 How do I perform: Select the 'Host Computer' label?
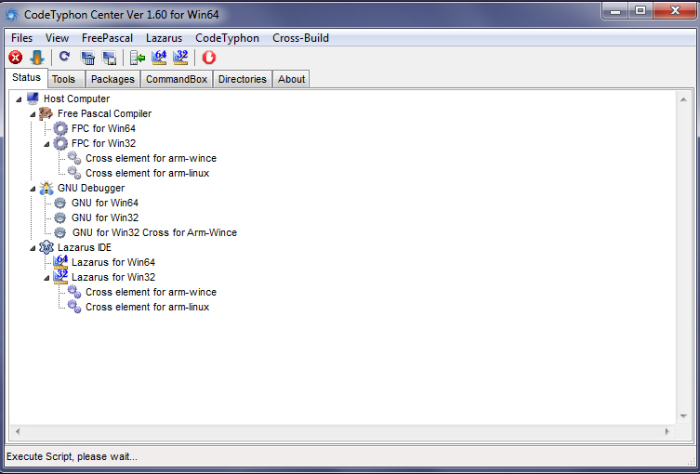(x=76, y=99)
